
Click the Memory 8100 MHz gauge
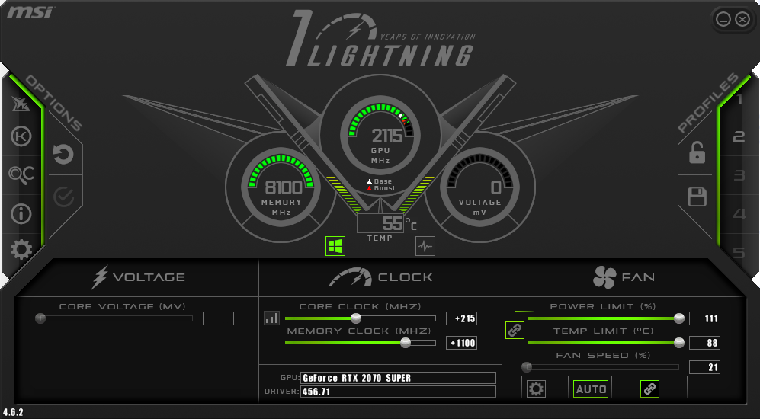pos(281,186)
